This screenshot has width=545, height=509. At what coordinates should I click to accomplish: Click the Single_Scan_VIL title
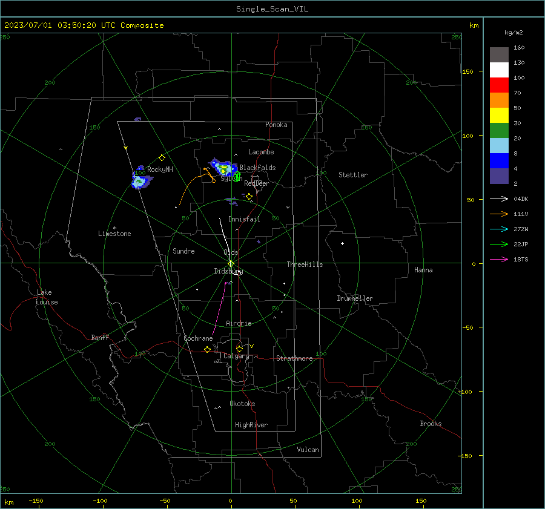pos(272,9)
